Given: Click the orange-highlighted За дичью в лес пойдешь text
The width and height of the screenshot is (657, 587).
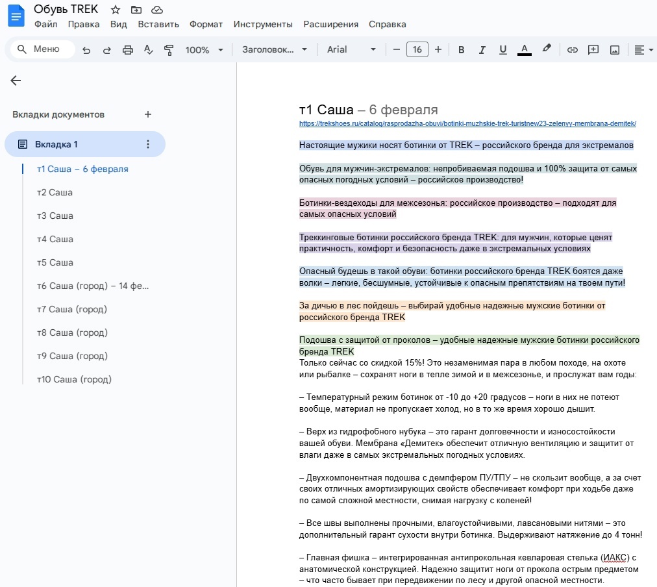Looking at the screenshot, I should (452, 311).
